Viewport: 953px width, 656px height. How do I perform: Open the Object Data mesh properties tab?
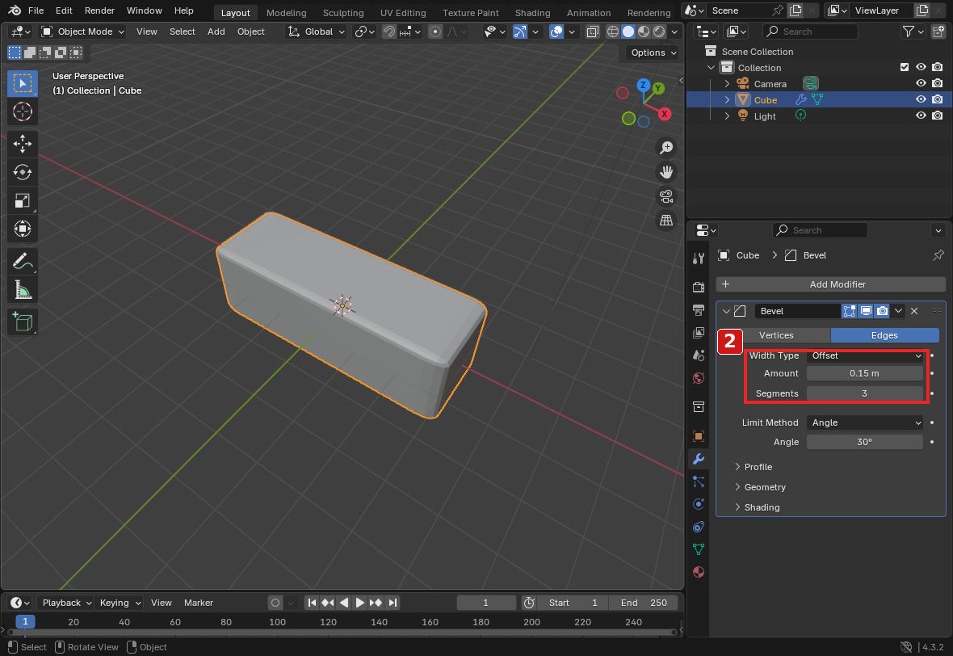[x=699, y=549]
